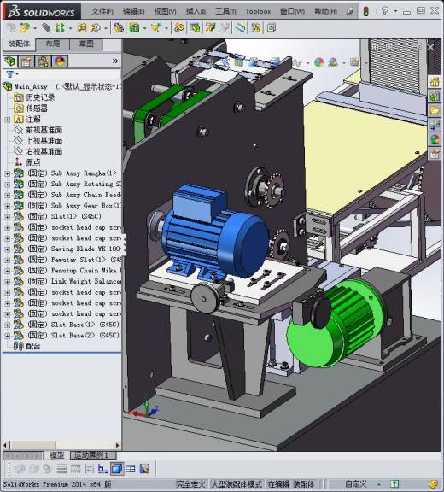The height and width of the screenshot is (492, 444).
Task: Click the Reference Geometry toolbar icon
Action: (155, 28)
